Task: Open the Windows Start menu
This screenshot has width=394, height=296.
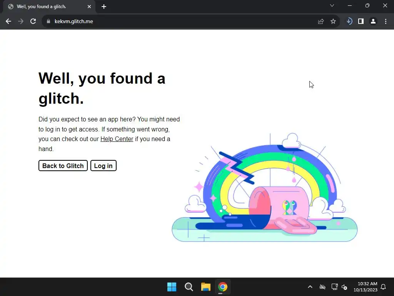Action: click(x=172, y=287)
